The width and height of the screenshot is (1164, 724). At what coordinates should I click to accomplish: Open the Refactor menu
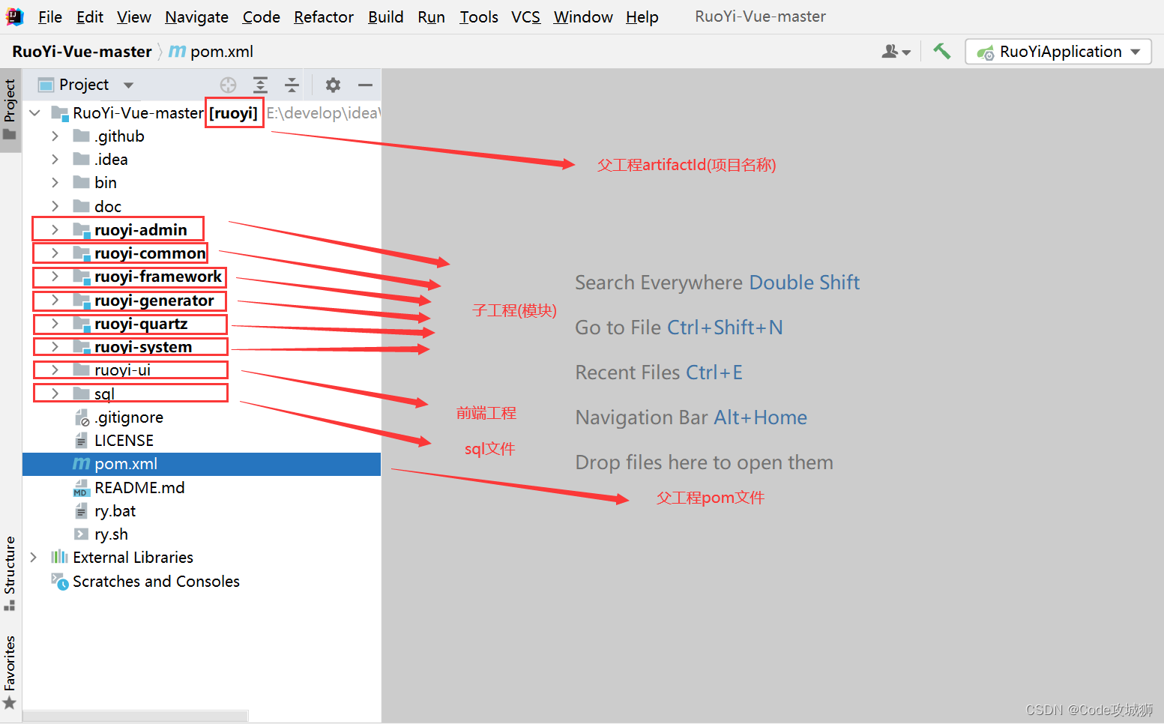click(324, 16)
